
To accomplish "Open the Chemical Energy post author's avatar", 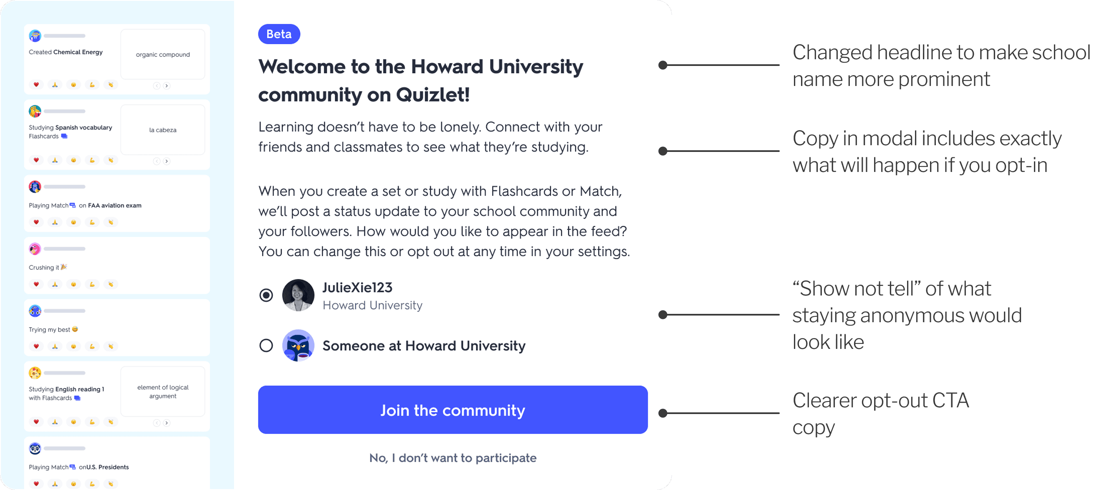I will pos(35,35).
